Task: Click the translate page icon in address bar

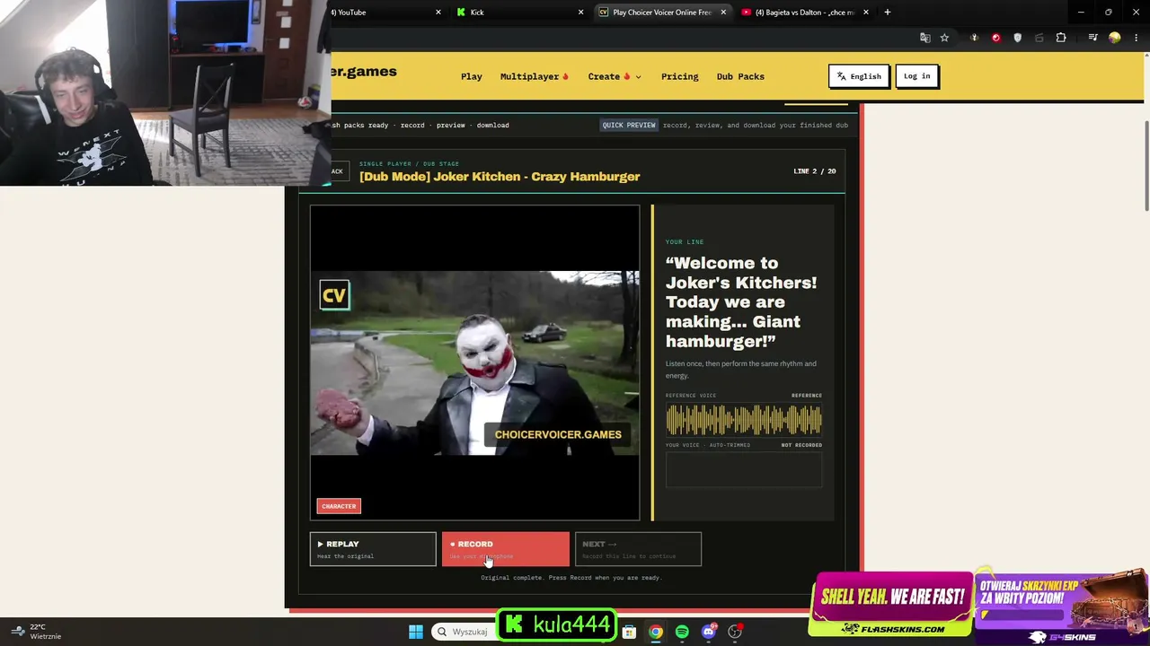Action: pyautogui.click(x=925, y=38)
